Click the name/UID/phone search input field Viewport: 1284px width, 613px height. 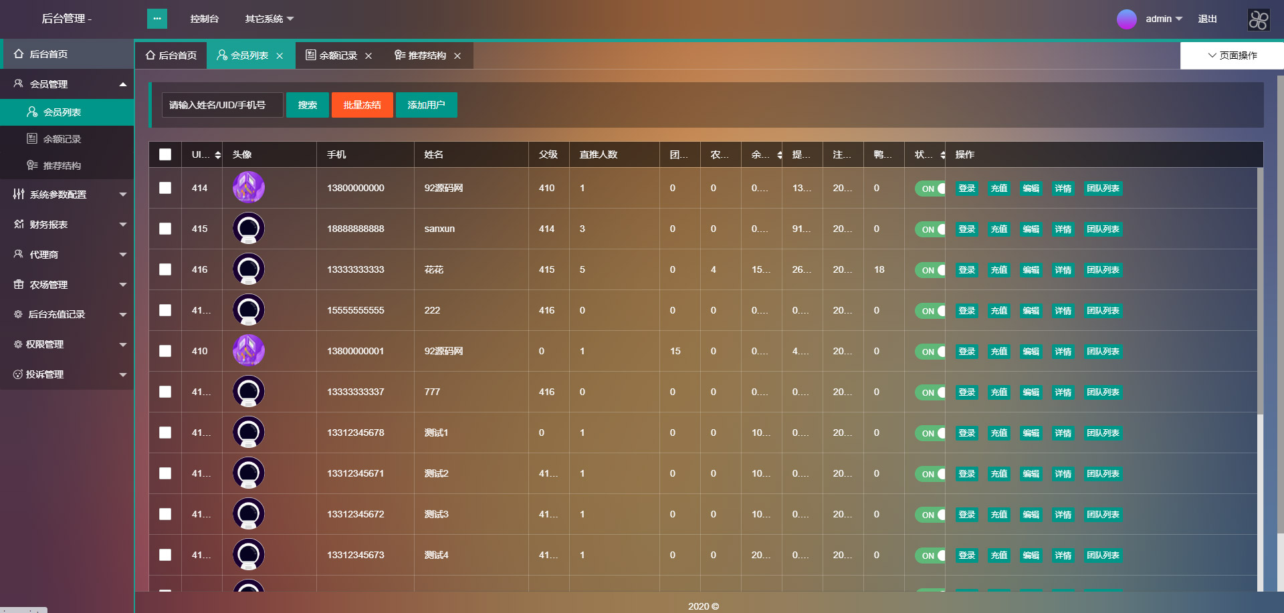click(223, 105)
